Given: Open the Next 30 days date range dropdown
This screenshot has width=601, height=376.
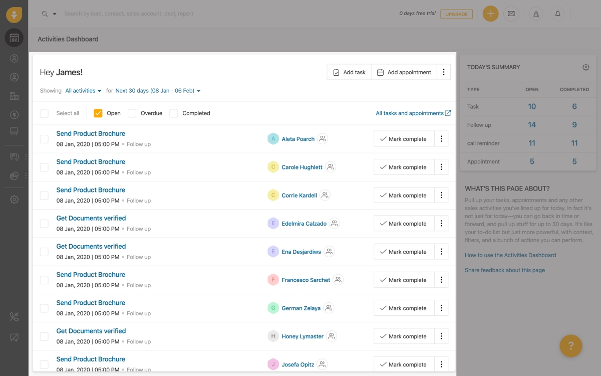Looking at the screenshot, I should coord(158,91).
